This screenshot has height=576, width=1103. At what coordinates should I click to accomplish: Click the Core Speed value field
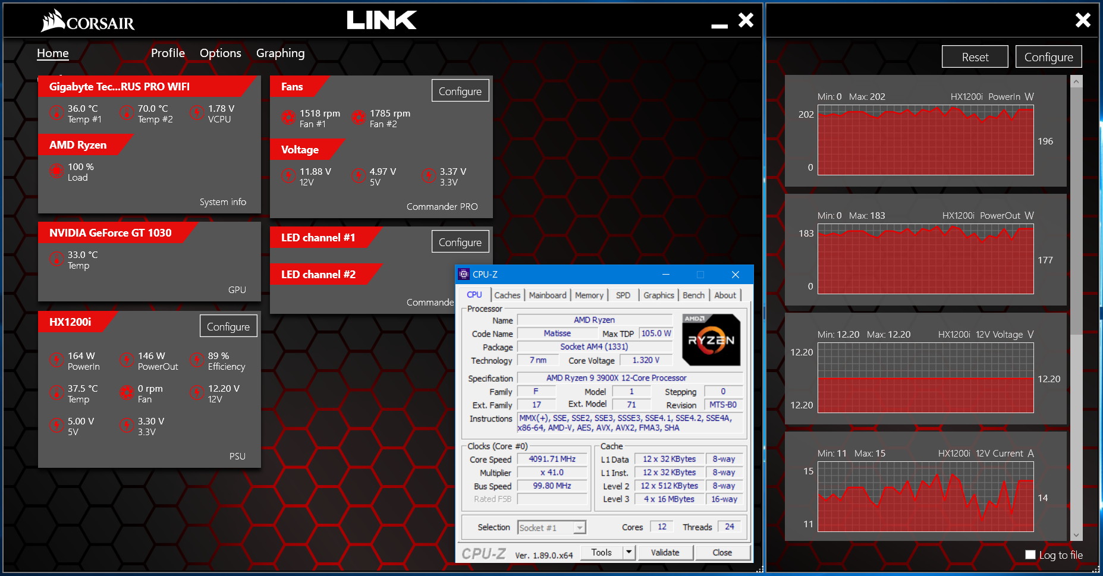[552, 459]
